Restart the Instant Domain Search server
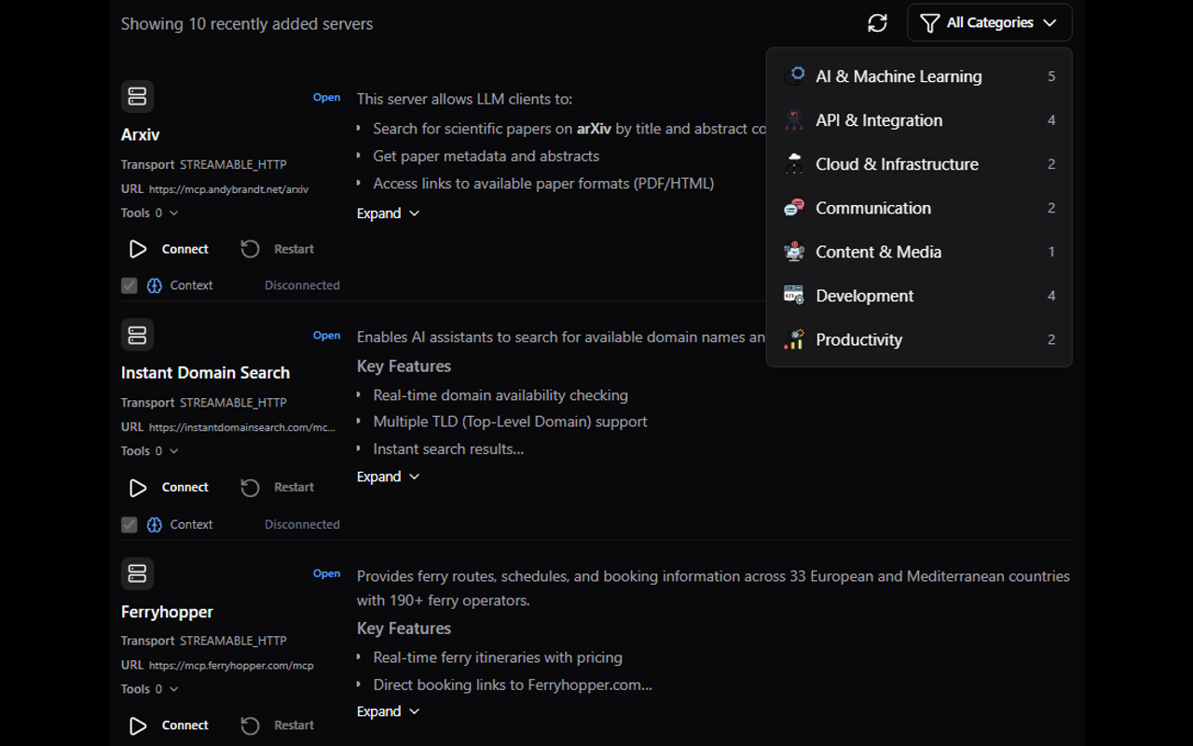This screenshot has width=1193, height=746. [278, 487]
